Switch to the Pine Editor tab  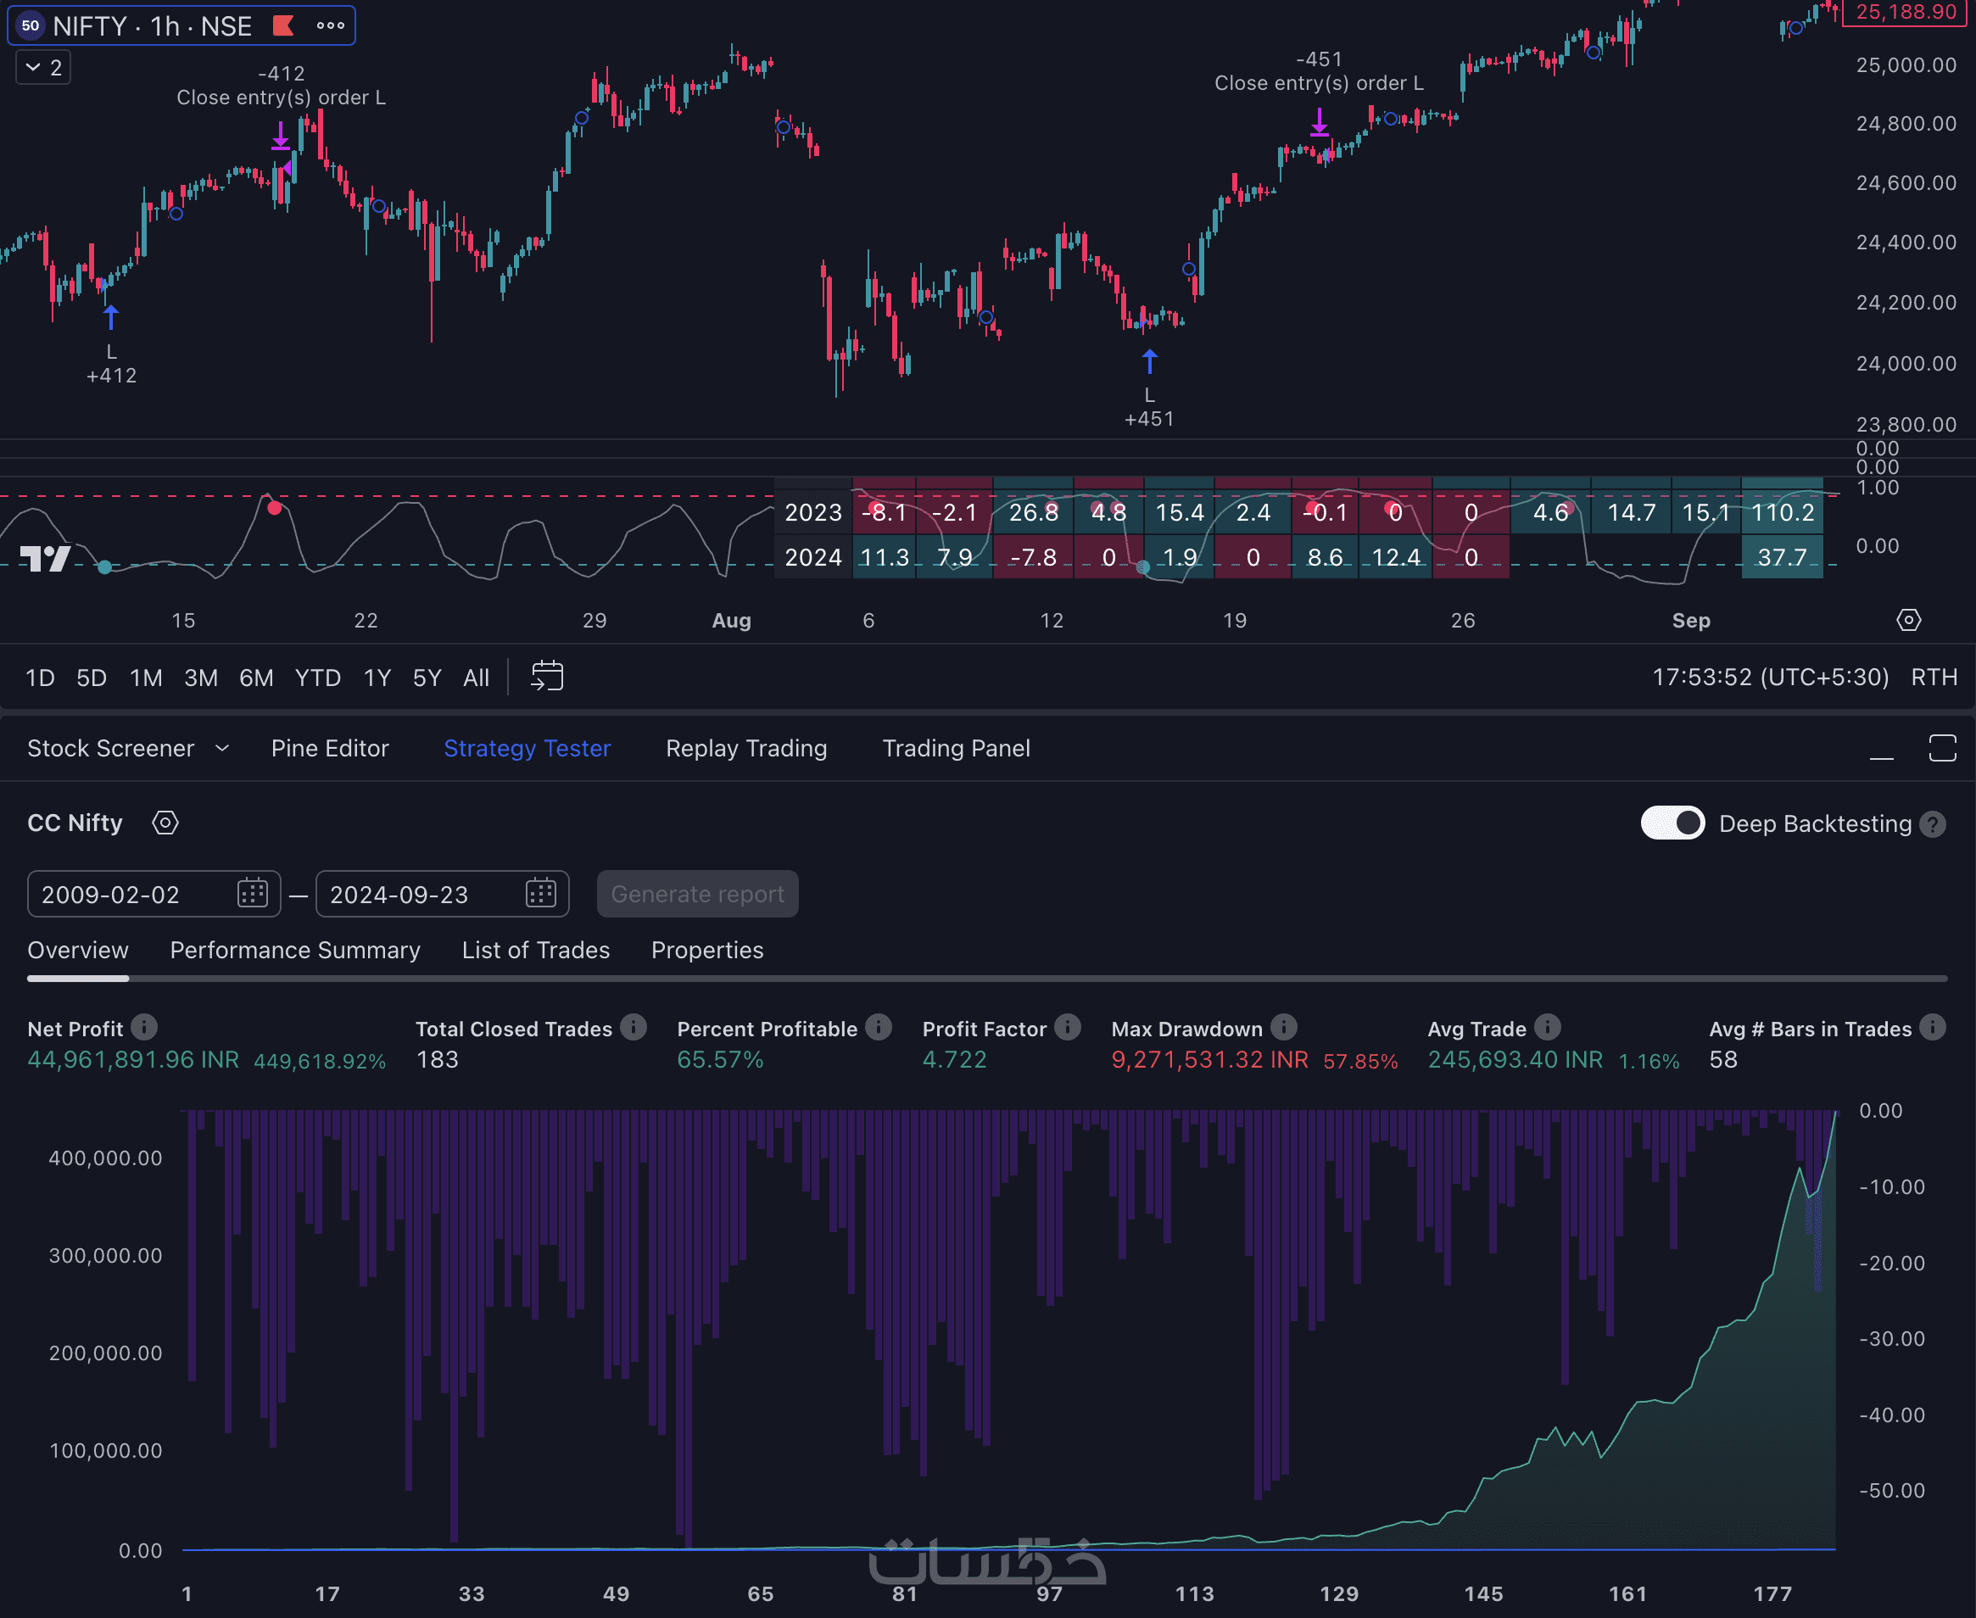[330, 749]
